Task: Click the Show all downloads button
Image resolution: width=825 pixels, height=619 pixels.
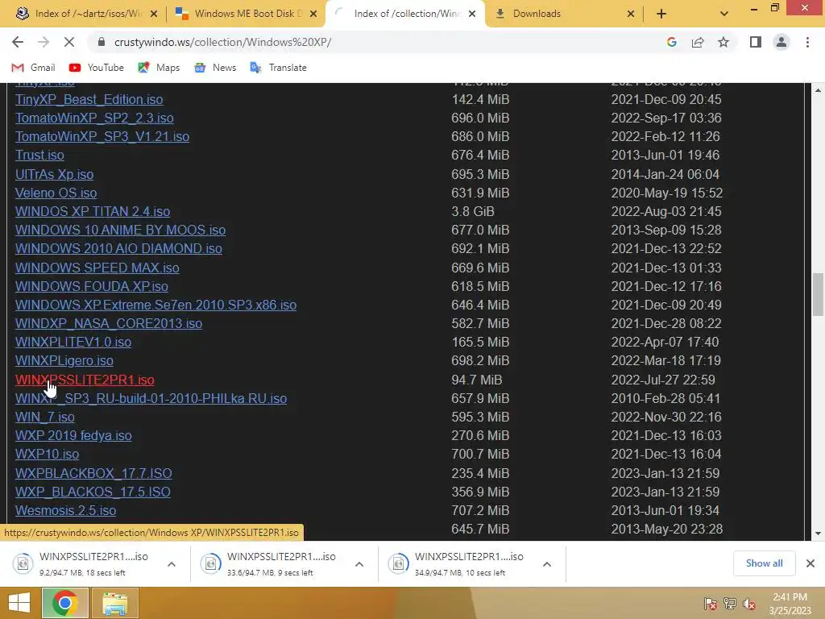Action: [764, 563]
